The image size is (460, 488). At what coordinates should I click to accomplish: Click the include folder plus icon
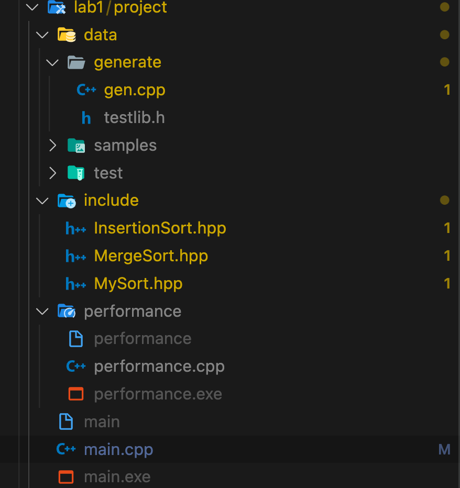click(x=67, y=201)
